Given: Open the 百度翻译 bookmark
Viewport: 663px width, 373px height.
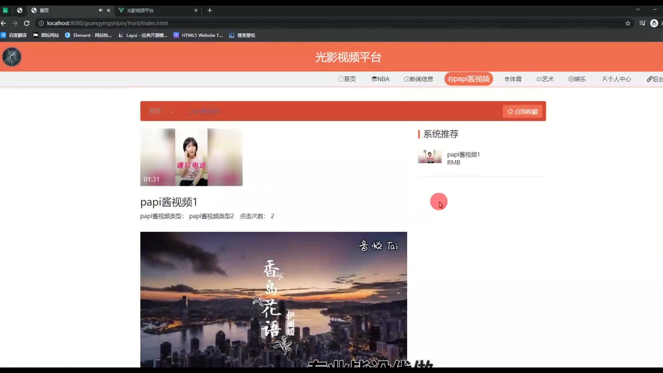Looking at the screenshot, I should pyautogui.click(x=14, y=35).
